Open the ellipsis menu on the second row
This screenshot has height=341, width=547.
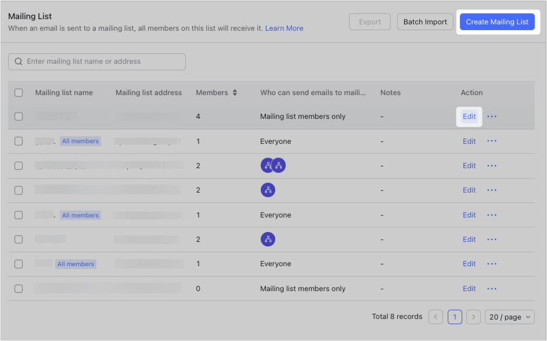click(492, 141)
